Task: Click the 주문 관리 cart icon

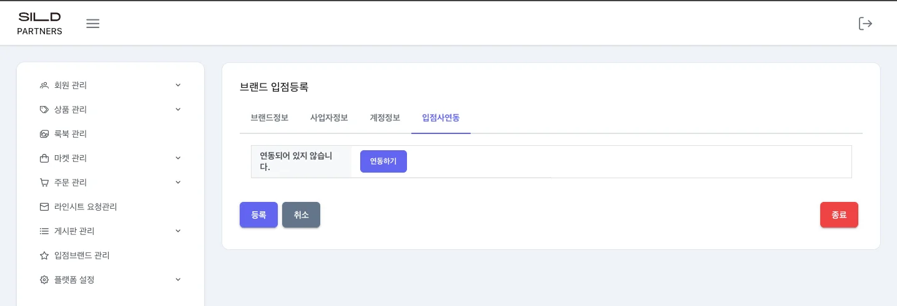Action: pos(44,183)
